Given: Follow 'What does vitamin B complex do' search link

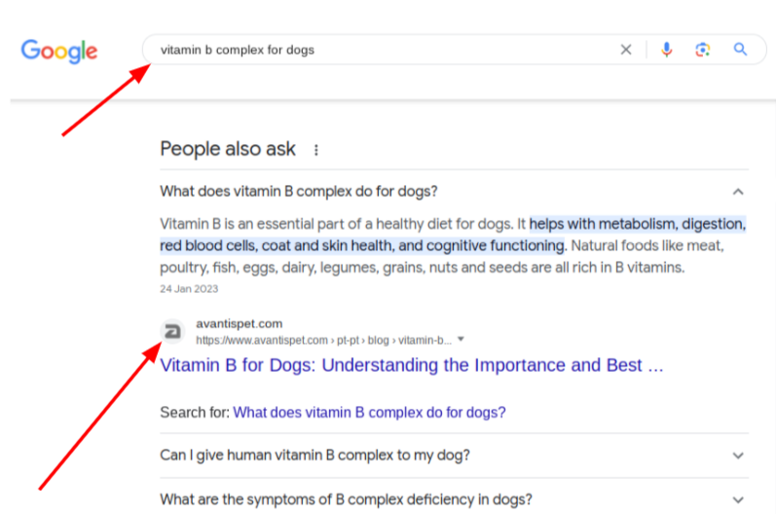Looking at the screenshot, I should pos(369,413).
